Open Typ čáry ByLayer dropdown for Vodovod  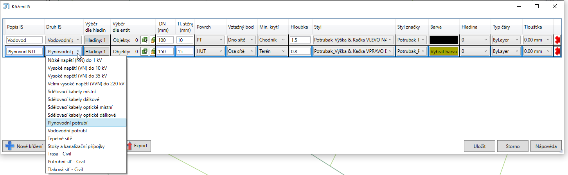coord(506,40)
